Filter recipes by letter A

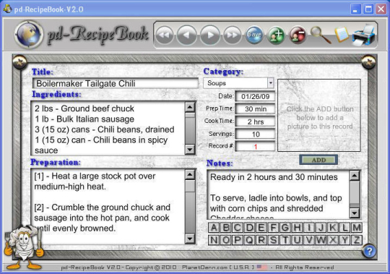(213, 228)
